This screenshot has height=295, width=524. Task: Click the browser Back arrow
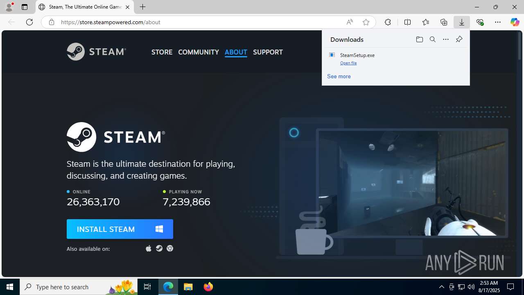click(x=11, y=22)
